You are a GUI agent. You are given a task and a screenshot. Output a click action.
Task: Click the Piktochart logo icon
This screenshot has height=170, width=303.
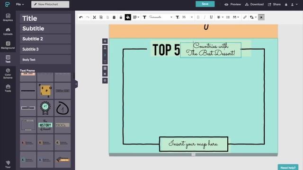pyautogui.click(x=8, y=4)
